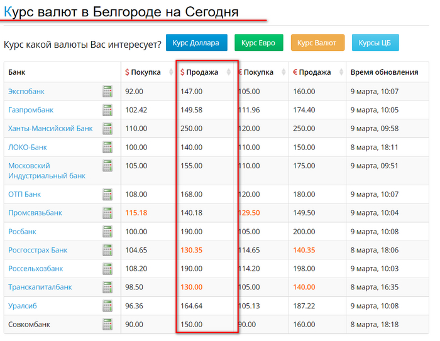
Task: Select Промсвязьбанк euro buy rate 129.50
Action: tap(249, 213)
